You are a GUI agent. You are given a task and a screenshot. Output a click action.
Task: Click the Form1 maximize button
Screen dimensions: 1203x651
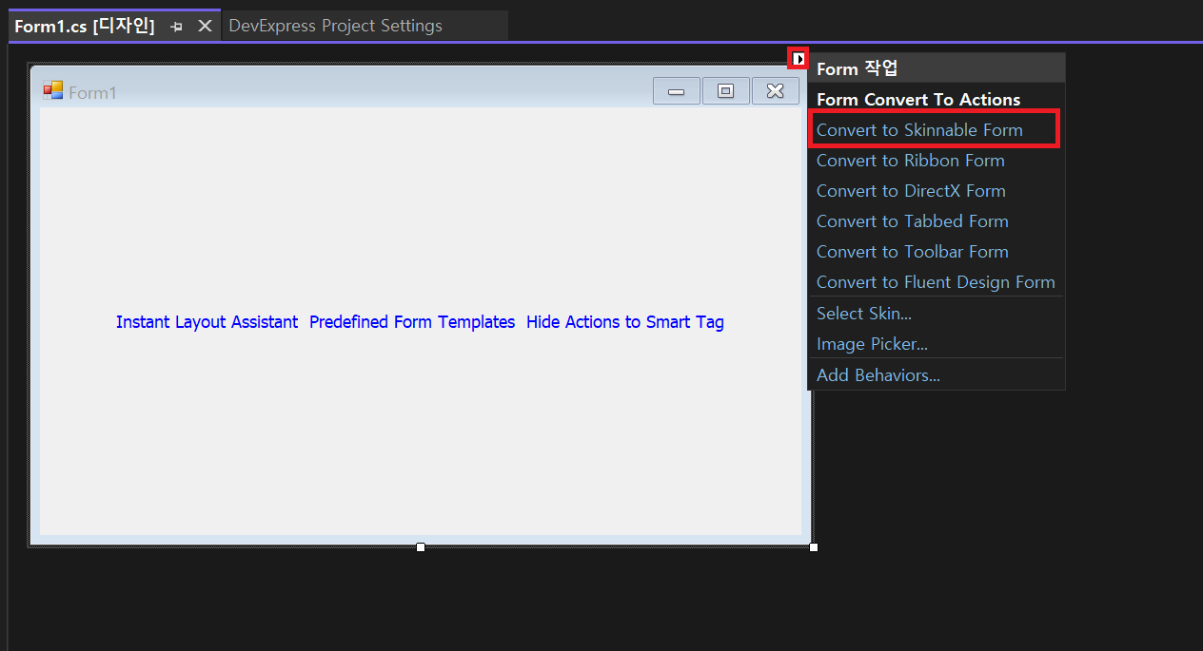[726, 91]
